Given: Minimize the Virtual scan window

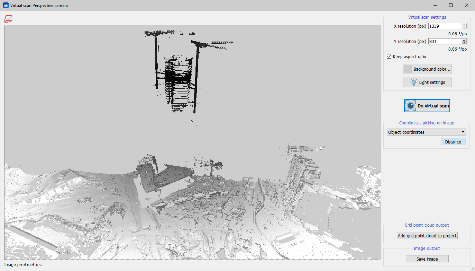Looking at the screenshot, I should [x=435, y=5].
